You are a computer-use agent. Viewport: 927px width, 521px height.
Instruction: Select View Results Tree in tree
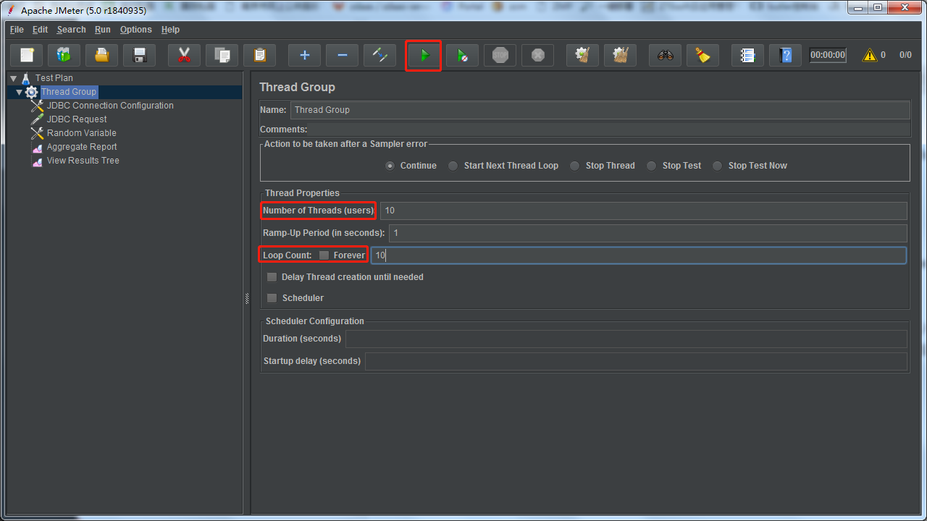[x=83, y=161]
